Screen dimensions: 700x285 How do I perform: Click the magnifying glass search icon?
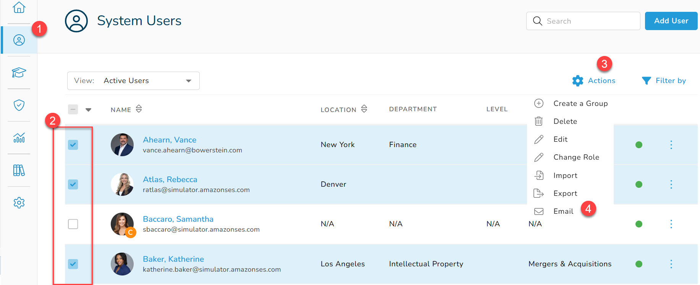537,21
